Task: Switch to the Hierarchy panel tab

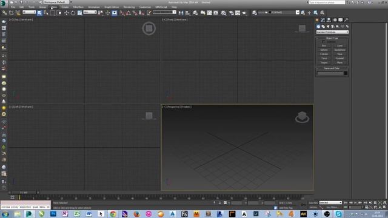Action: [x=329, y=20]
